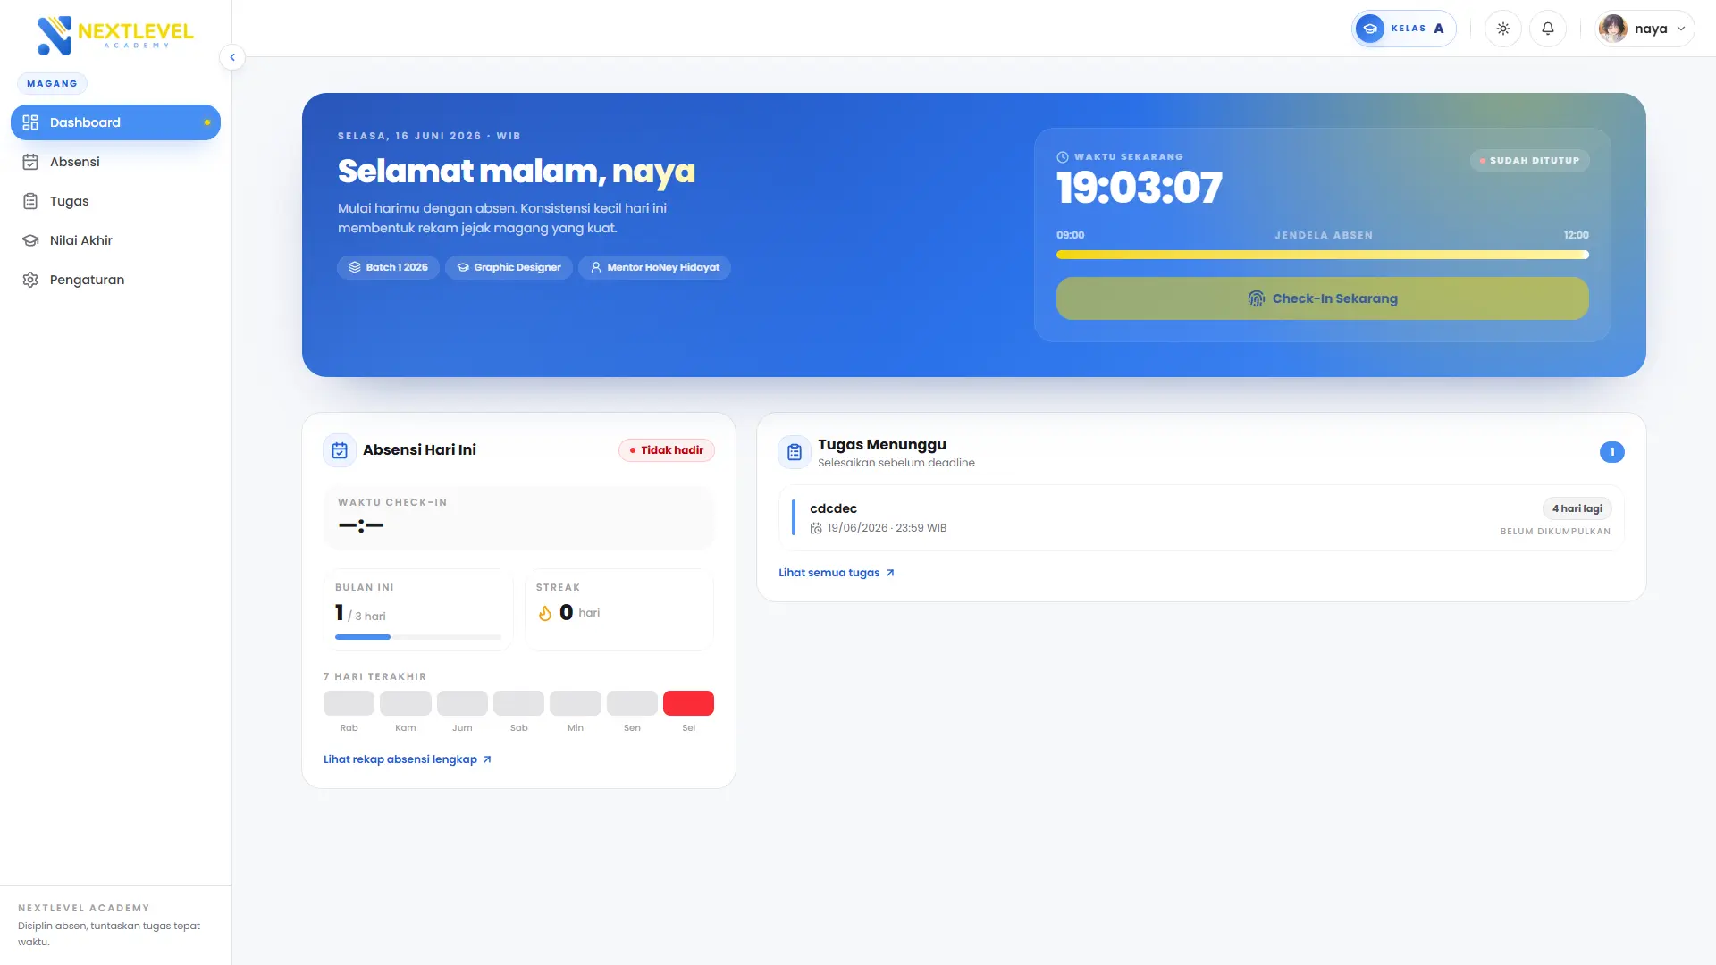Click the Batch 1 2026 chip
This screenshot has height=965, width=1716.
[x=388, y=267]
